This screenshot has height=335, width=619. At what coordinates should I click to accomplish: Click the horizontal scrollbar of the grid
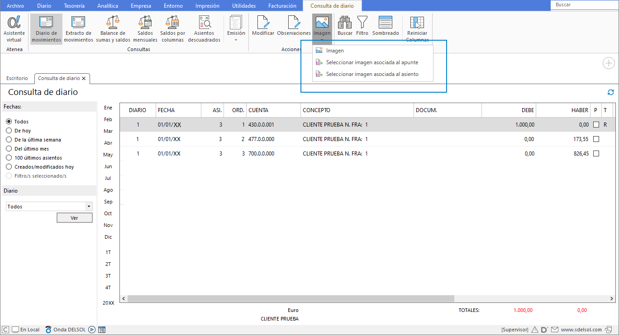click(290, 299)
